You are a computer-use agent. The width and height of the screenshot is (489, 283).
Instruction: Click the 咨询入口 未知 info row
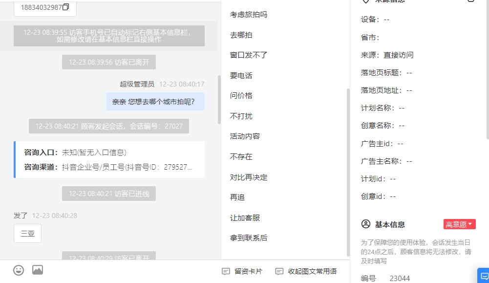[x=75, y=152]
